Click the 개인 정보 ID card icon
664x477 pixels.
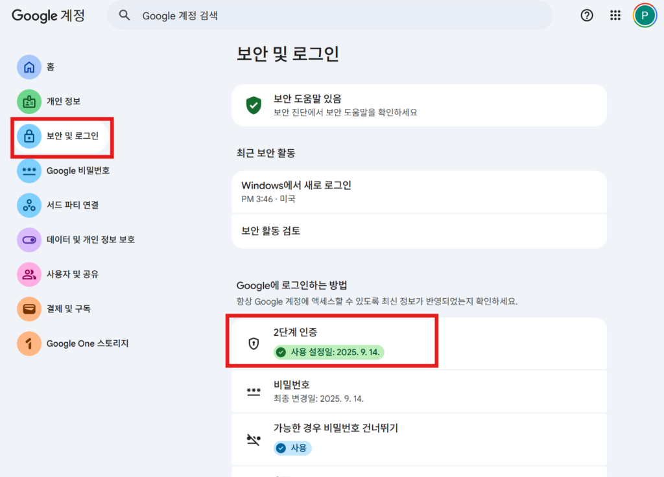click(x=29, y=102)
